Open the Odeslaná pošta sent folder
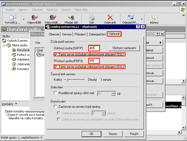 click(x=21, y=59)
